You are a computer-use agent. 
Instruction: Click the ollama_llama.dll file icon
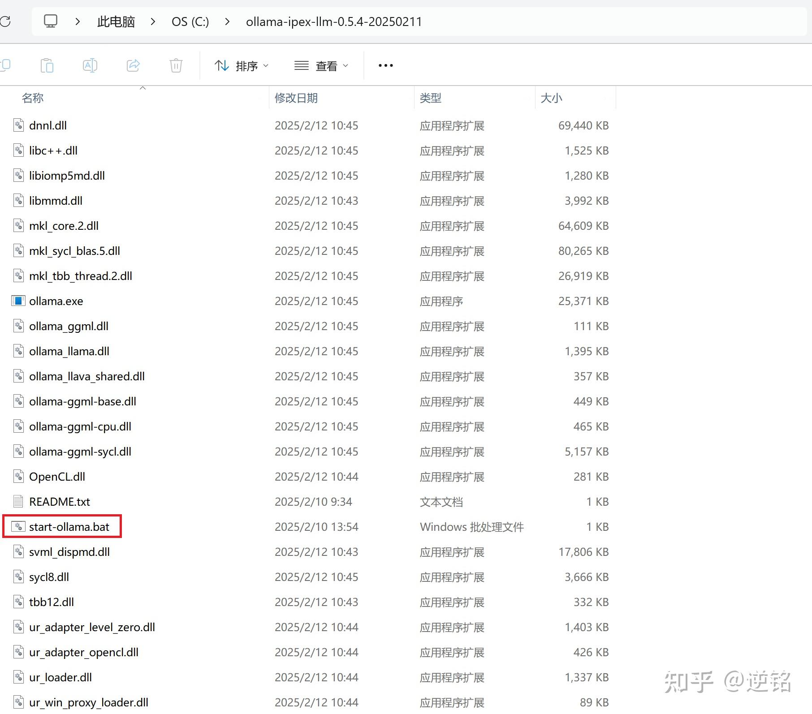(18, 351)
